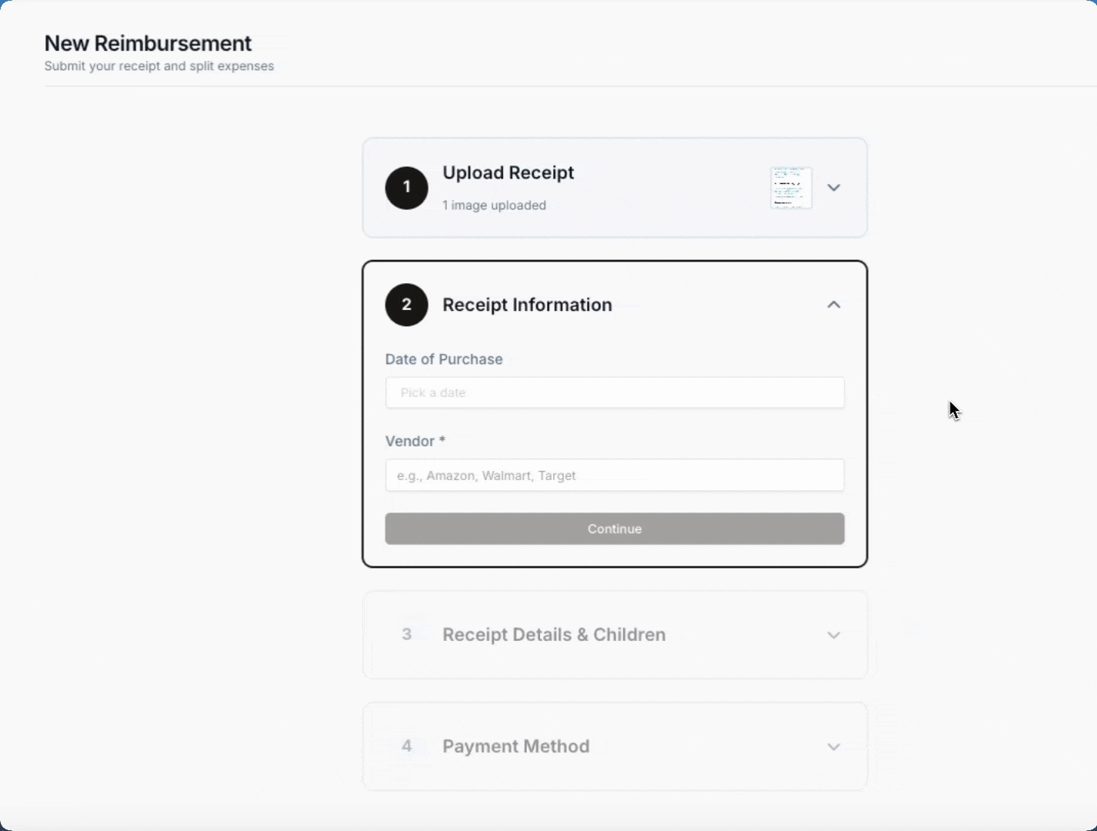Focus the Vendor text field
The image size is (1097, 831).
[614, 476]
